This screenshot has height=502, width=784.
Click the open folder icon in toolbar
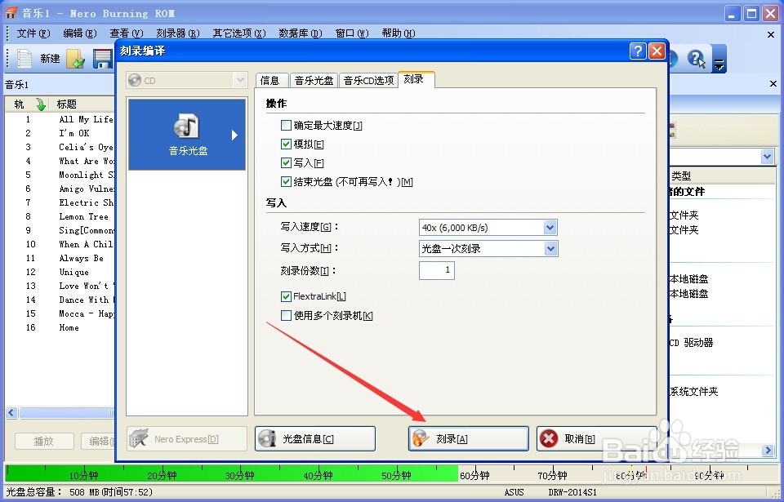coord(75,59)
